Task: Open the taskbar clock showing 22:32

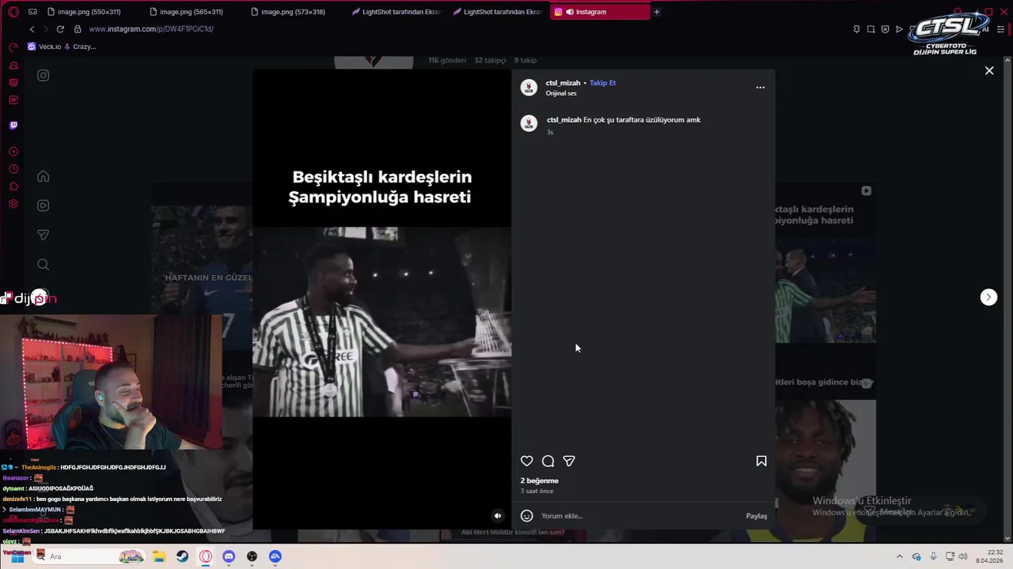Action: 990,556
